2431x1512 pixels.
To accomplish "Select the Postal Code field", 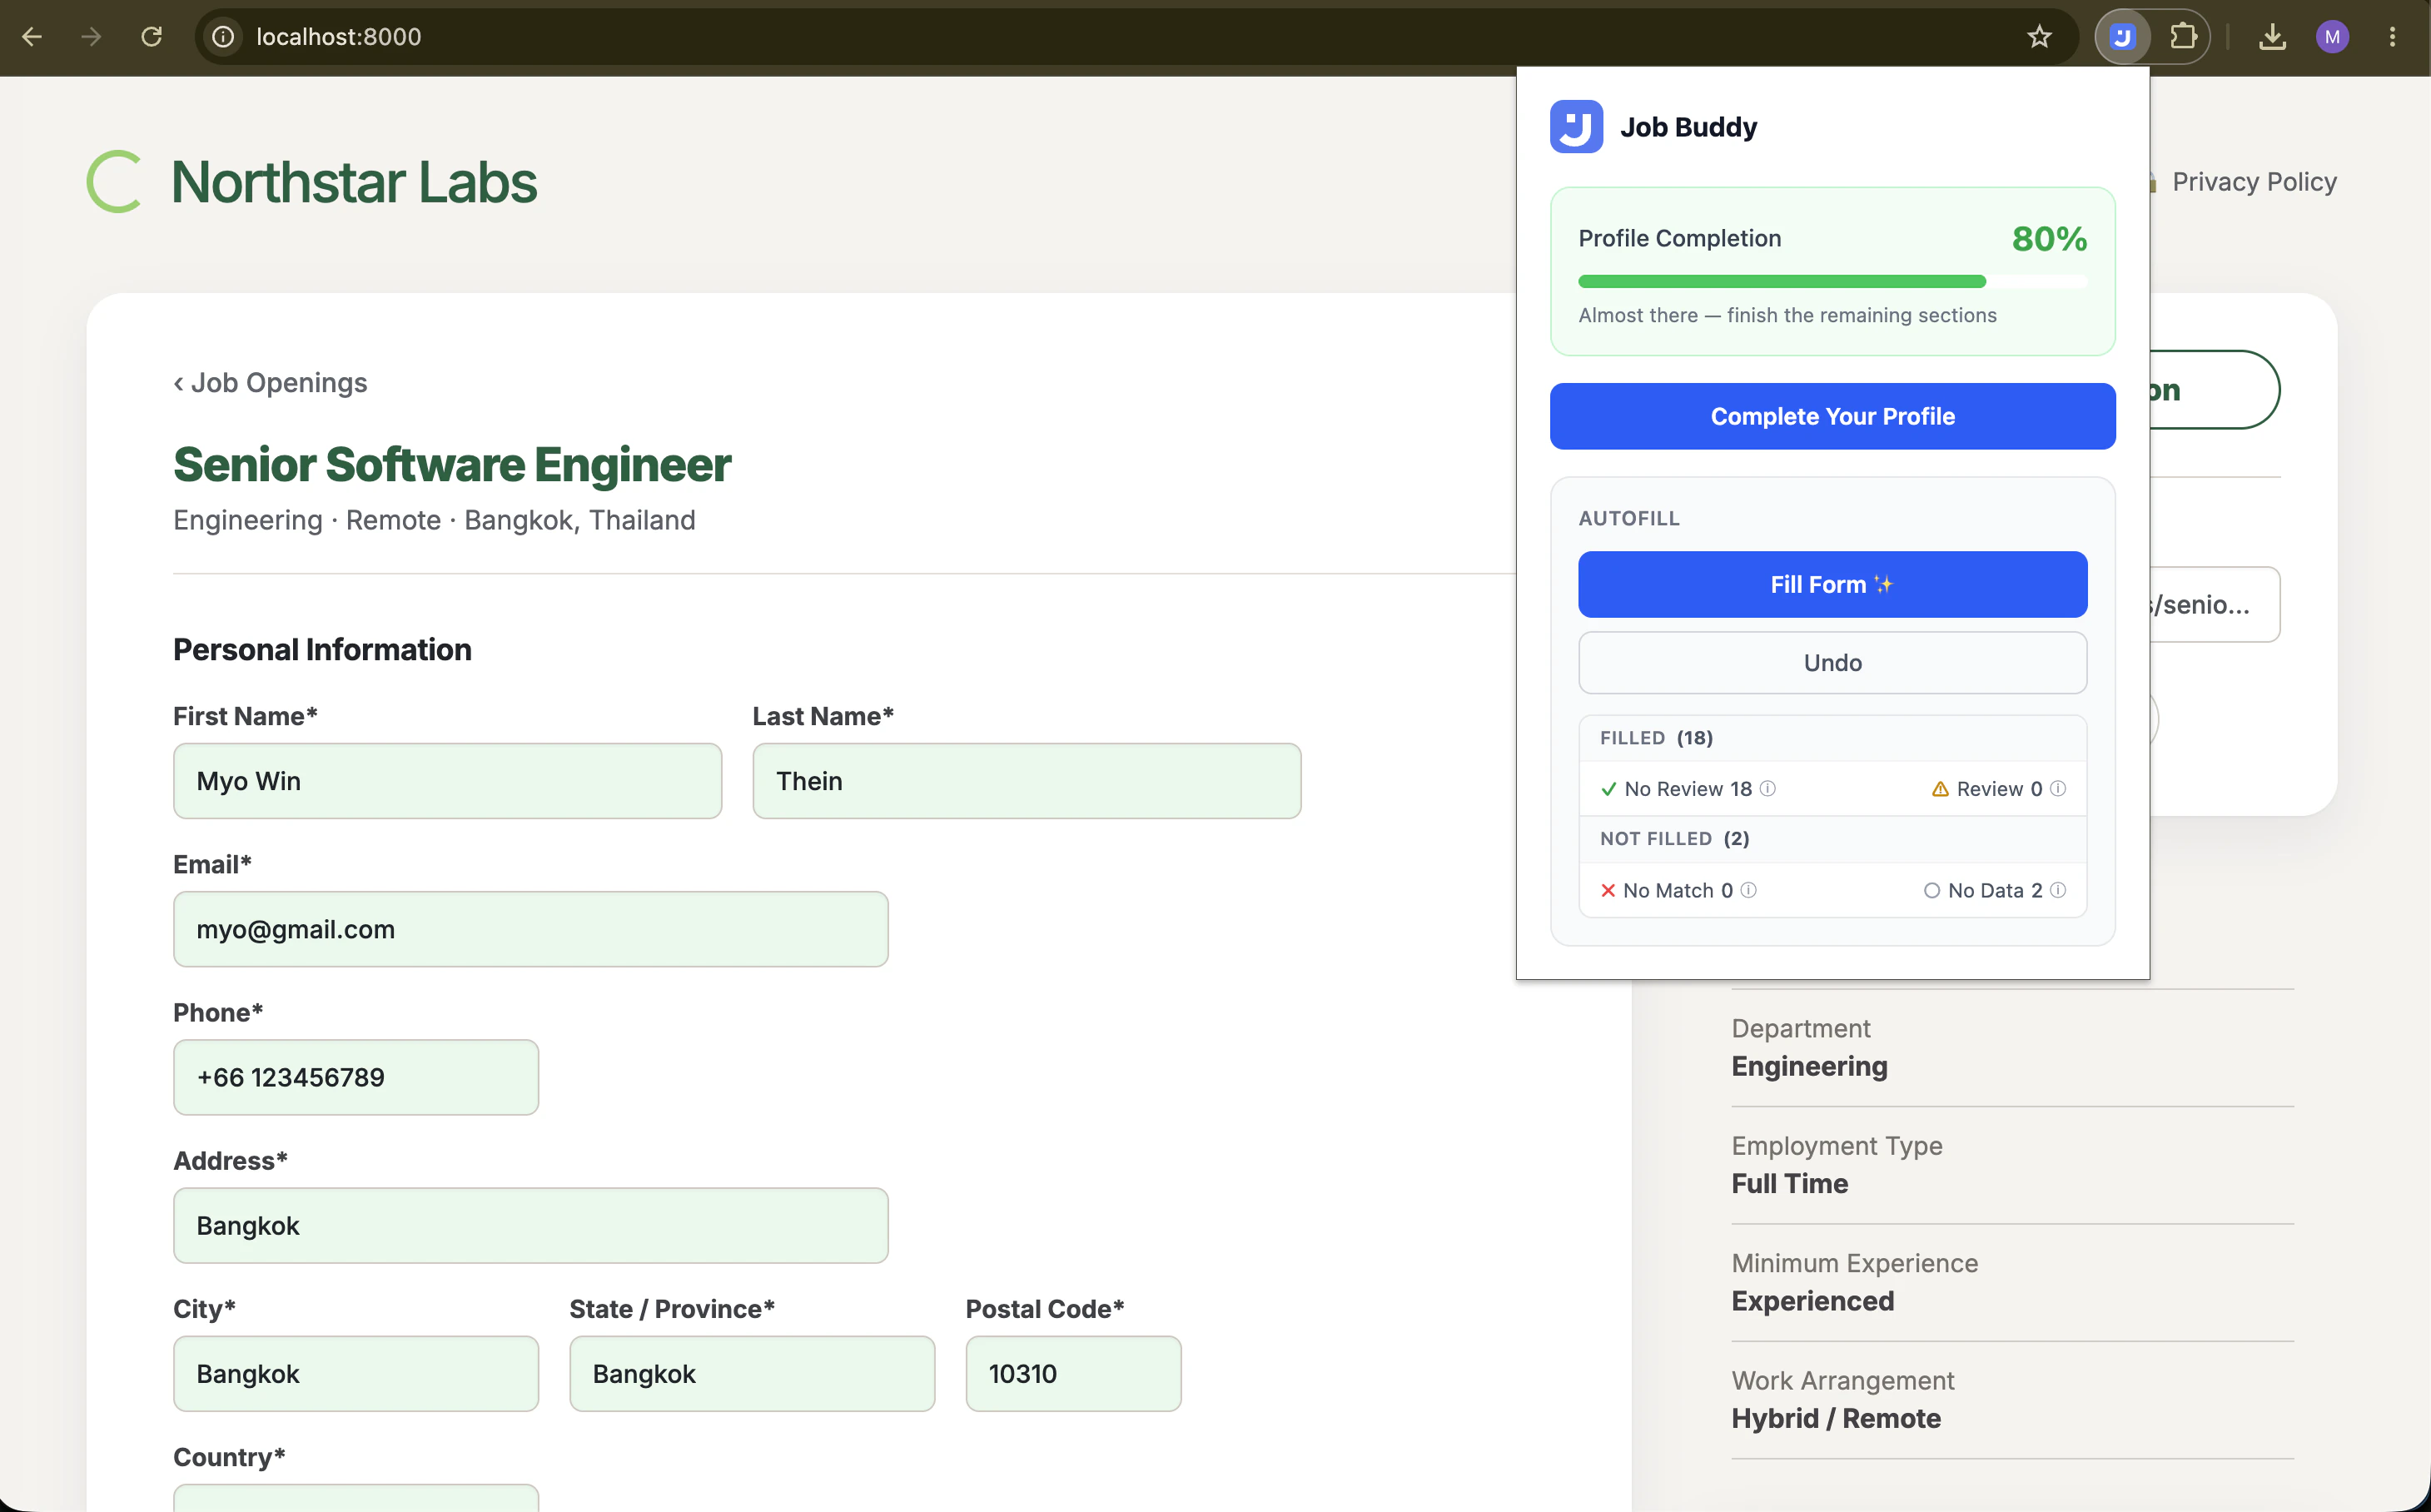I will click(x=1073, y=1373).
